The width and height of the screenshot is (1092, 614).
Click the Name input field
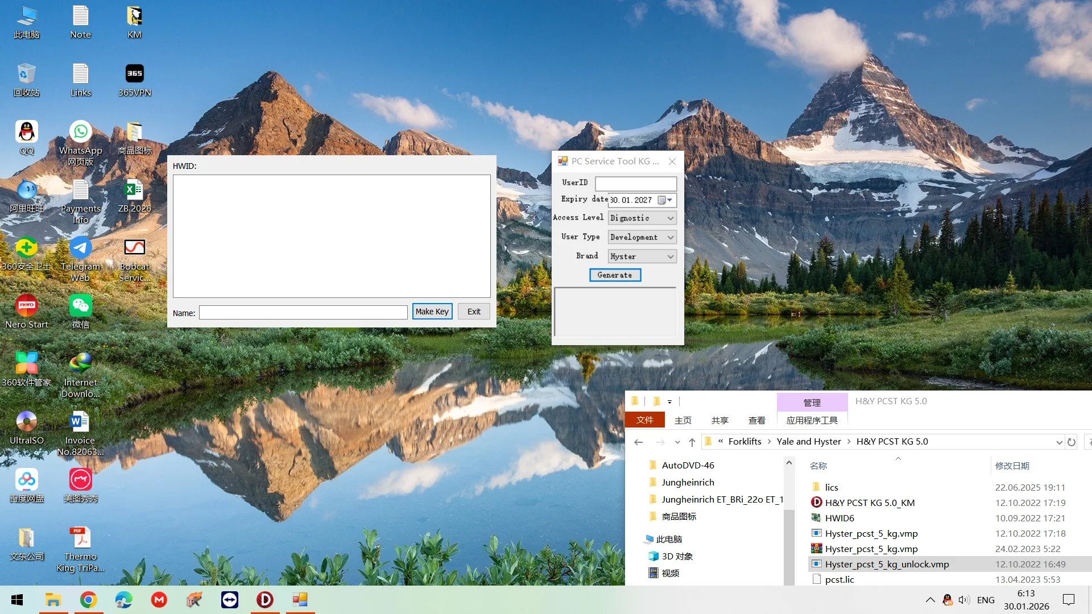[x=303, y=312]
